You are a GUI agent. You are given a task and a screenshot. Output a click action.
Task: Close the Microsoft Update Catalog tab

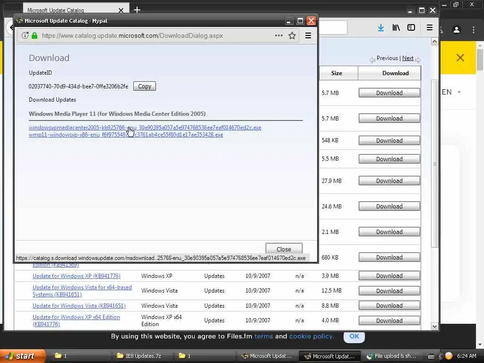[121, 10]
